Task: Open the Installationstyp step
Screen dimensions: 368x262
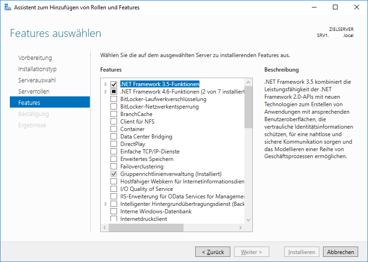Action: pyautogui.click(x=37, y=69)
